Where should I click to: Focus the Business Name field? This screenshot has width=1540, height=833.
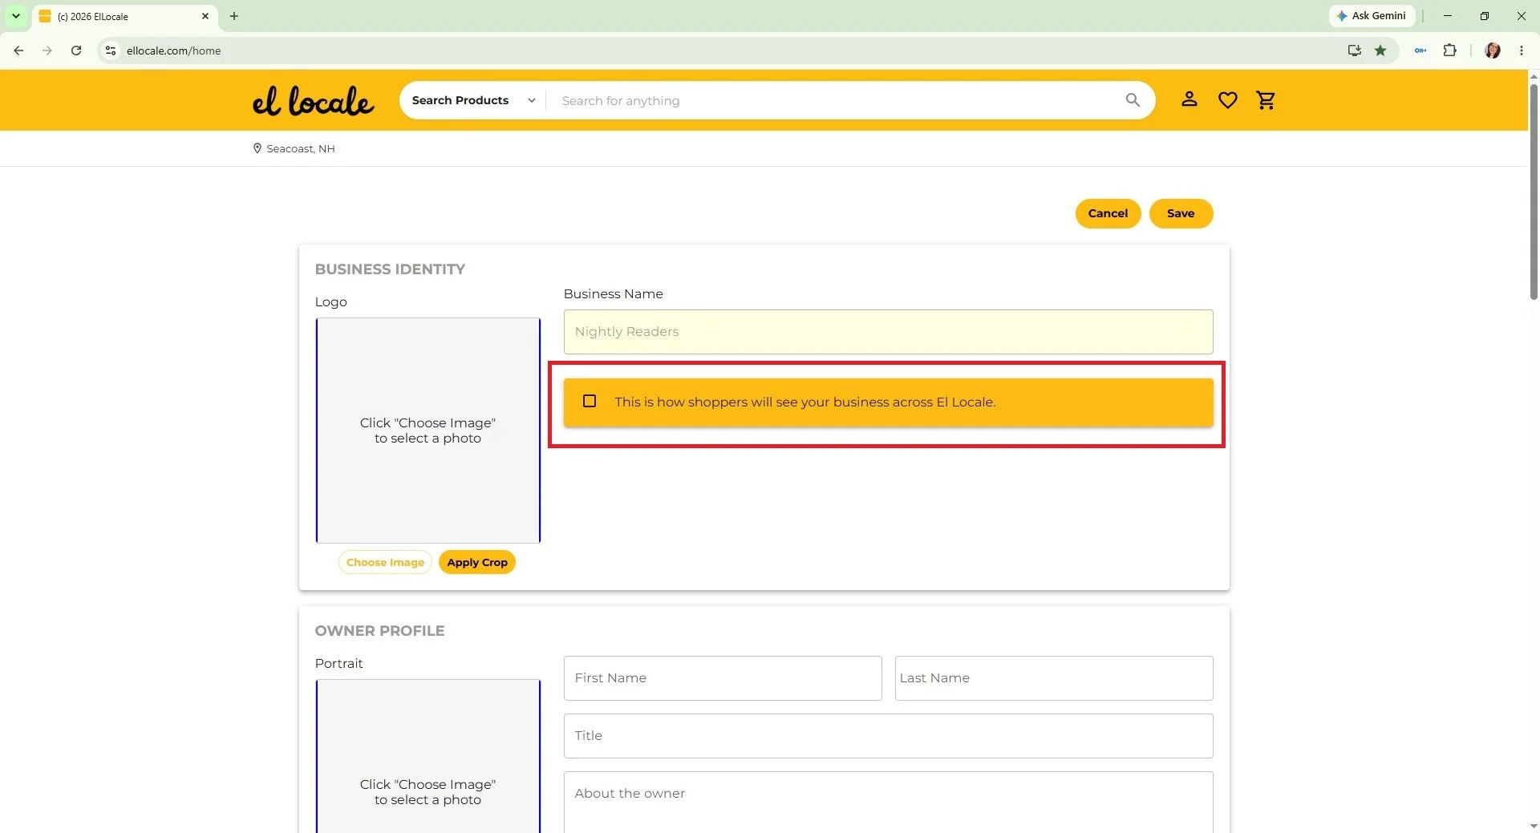point(888,332)
